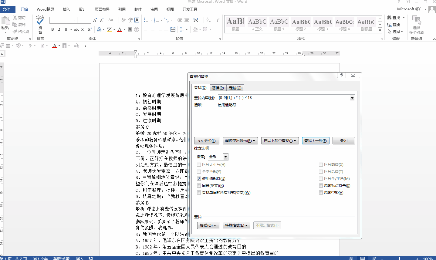Apply strikethrough with the abc icon

pos(76,29)
